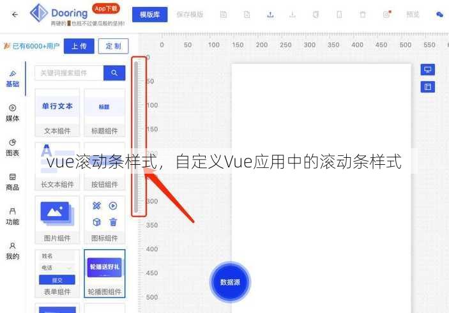Viewport: 449px width, 313px height.
Task: Select the 文本组件 component card
Action: pyautogui.click(x=57, y=112)
